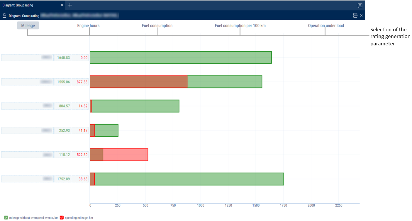Click the green value 115.12
Screen dimensions: 412x221
coord(62,155)
